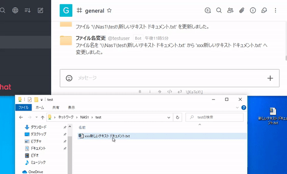Apply strikethrough formatting in composer
Screen dimensions: 287x174
(x=160, y=92)
